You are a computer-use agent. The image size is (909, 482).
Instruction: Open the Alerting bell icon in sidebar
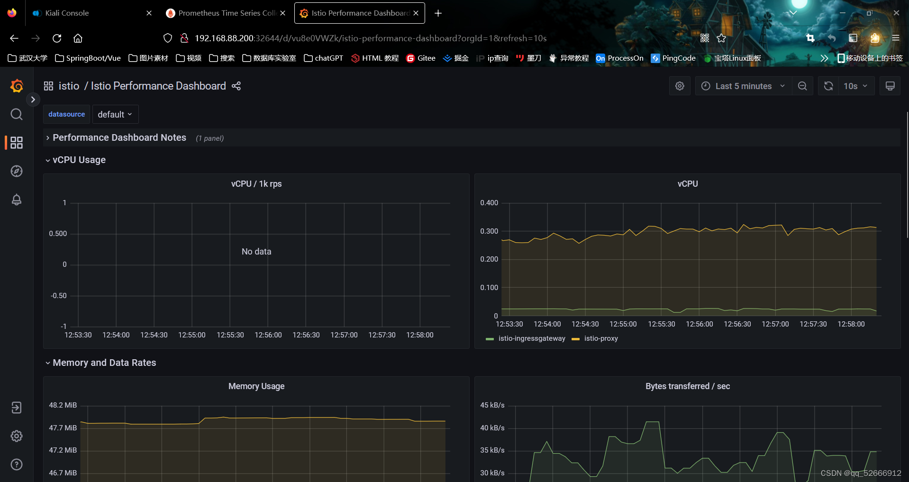click(17, 200)
